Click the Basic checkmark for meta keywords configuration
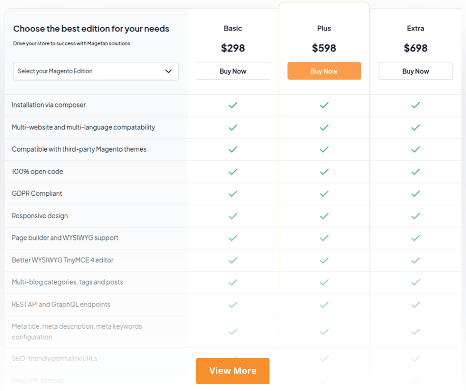This screenshot has width=466, height=391. [233, 332]
